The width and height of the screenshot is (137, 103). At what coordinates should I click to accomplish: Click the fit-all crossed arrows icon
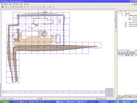(28, 7)
